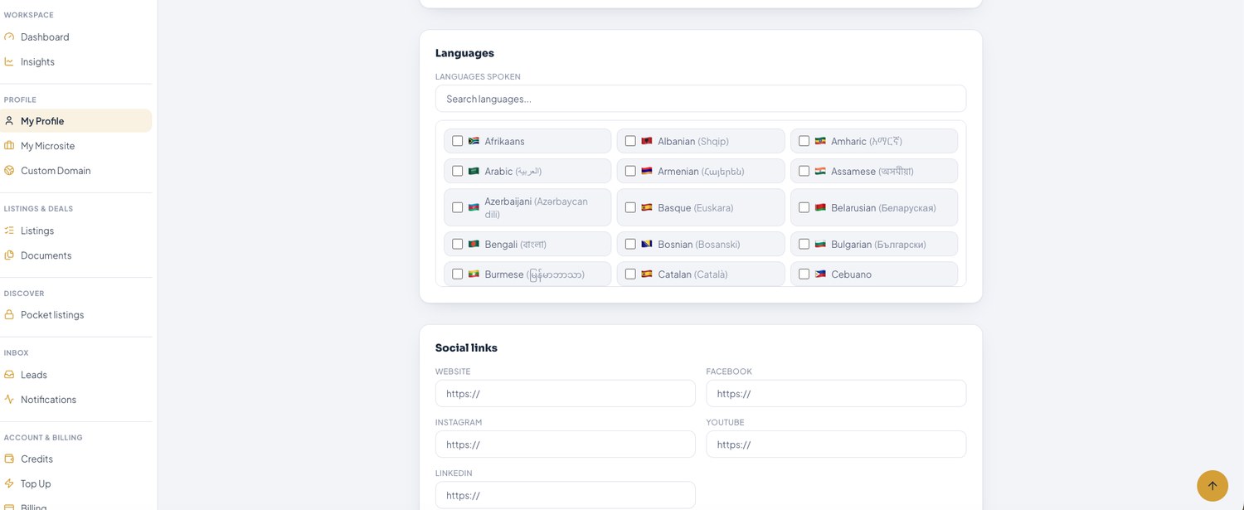Click the Insights chart icon

tap(9, 62)
